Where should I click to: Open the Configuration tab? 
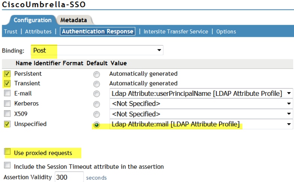(x=32, y=20)
